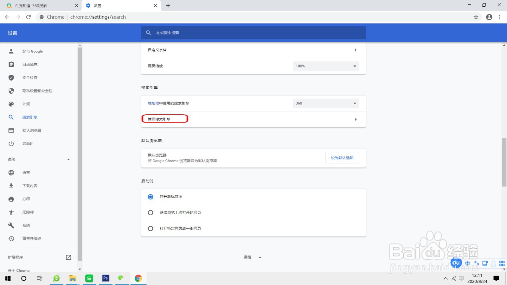The image size is (507, 285).
Task: Open the 网页缩放 zoom level dropdown
Action: 326,66
